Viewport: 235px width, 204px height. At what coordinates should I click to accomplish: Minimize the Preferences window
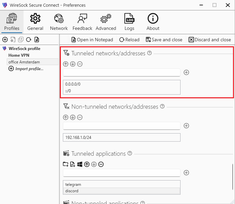coord(201,5)
